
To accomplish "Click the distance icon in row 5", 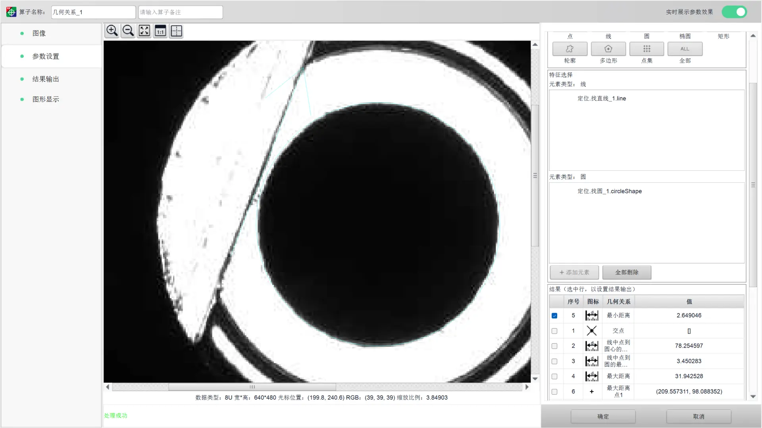I will [592, 315].
